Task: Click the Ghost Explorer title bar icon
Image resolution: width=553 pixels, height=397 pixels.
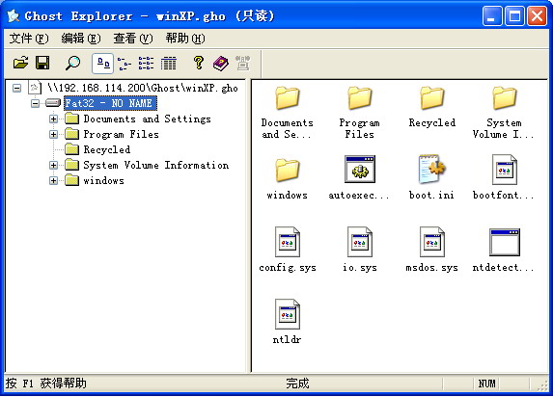Action: click(14, 15)
